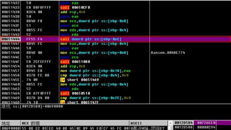Select stack address 0012D584
Viewport: 231px width, 130px height.
183,123
